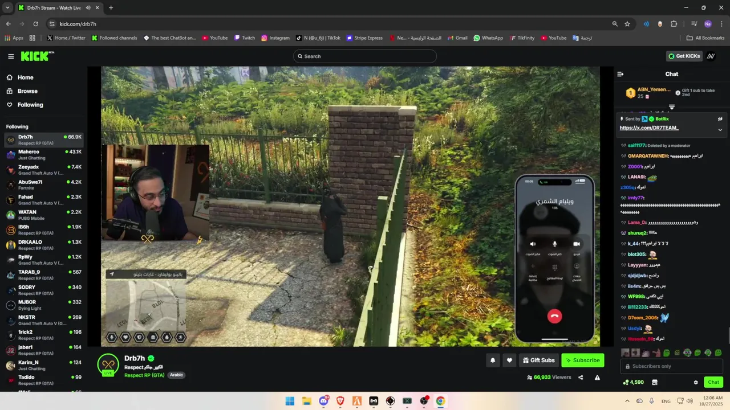730x410 pixels.
Task: Click the 4,590 KICKs balance
Action: coord(633,382)
